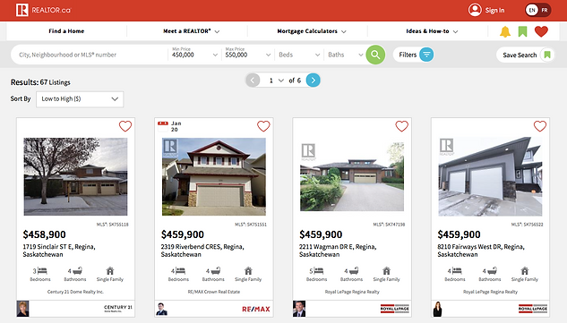Viewport: 567px width, 323px height.
Task: Expand the Min Price 450,000 dropdown
Action: [194, 55]
